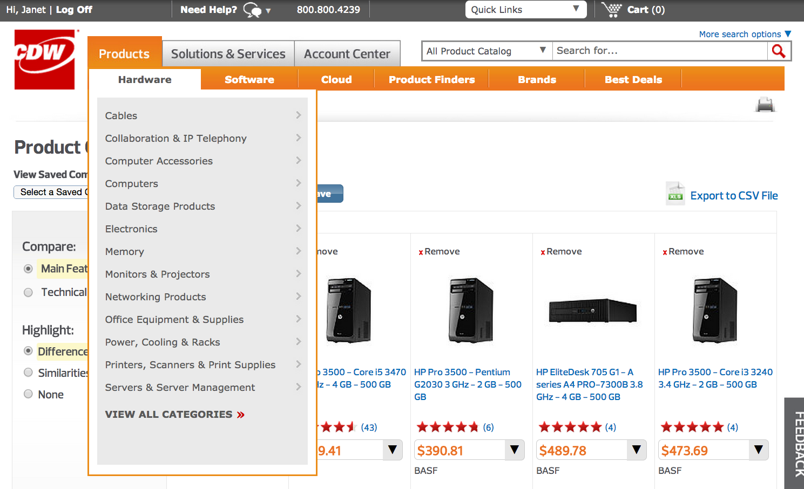Expand the Memory category chevron
The width and height of the screenshot is (804, 489).
coord(299,251)
